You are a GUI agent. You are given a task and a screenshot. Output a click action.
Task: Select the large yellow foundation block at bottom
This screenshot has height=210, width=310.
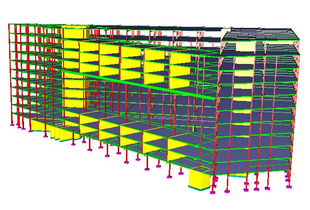pyautogui.click(x=199, y=178)
